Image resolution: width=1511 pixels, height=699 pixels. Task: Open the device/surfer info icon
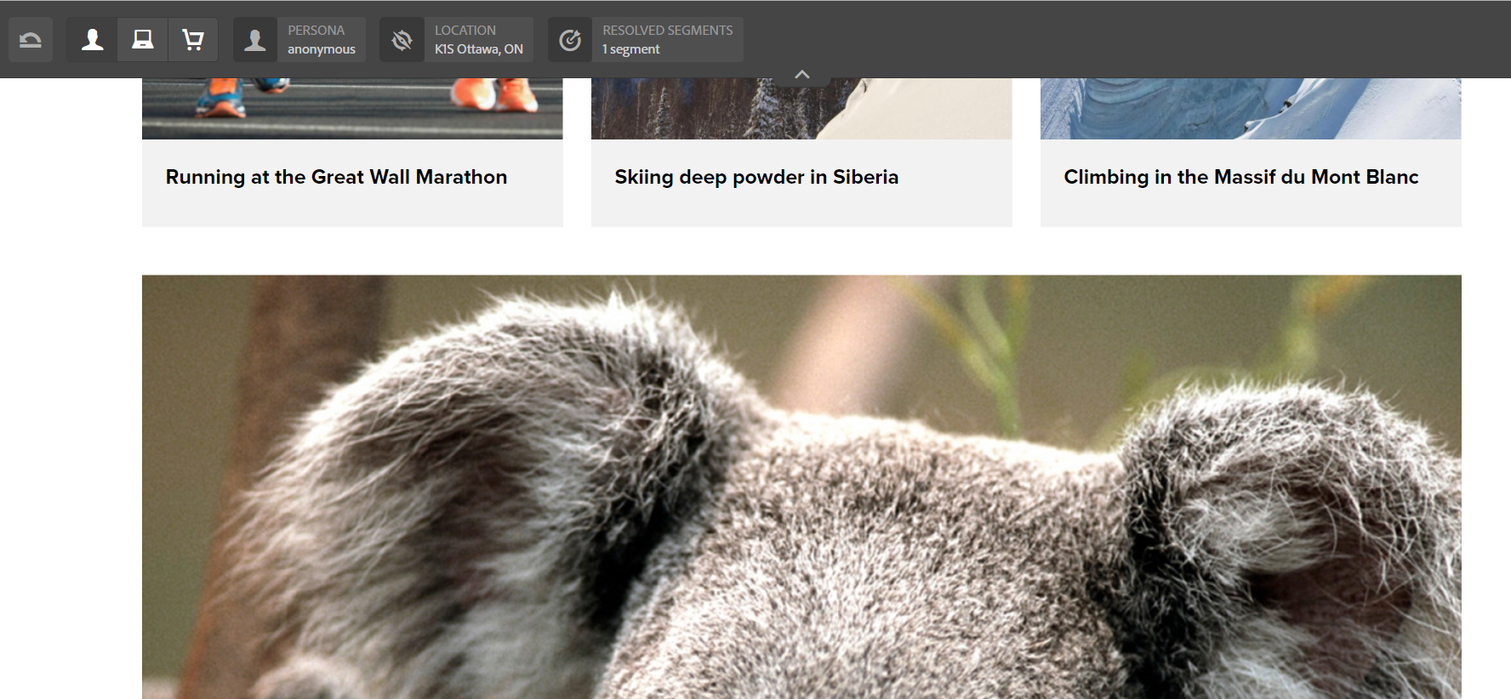[x=143, y=40]
